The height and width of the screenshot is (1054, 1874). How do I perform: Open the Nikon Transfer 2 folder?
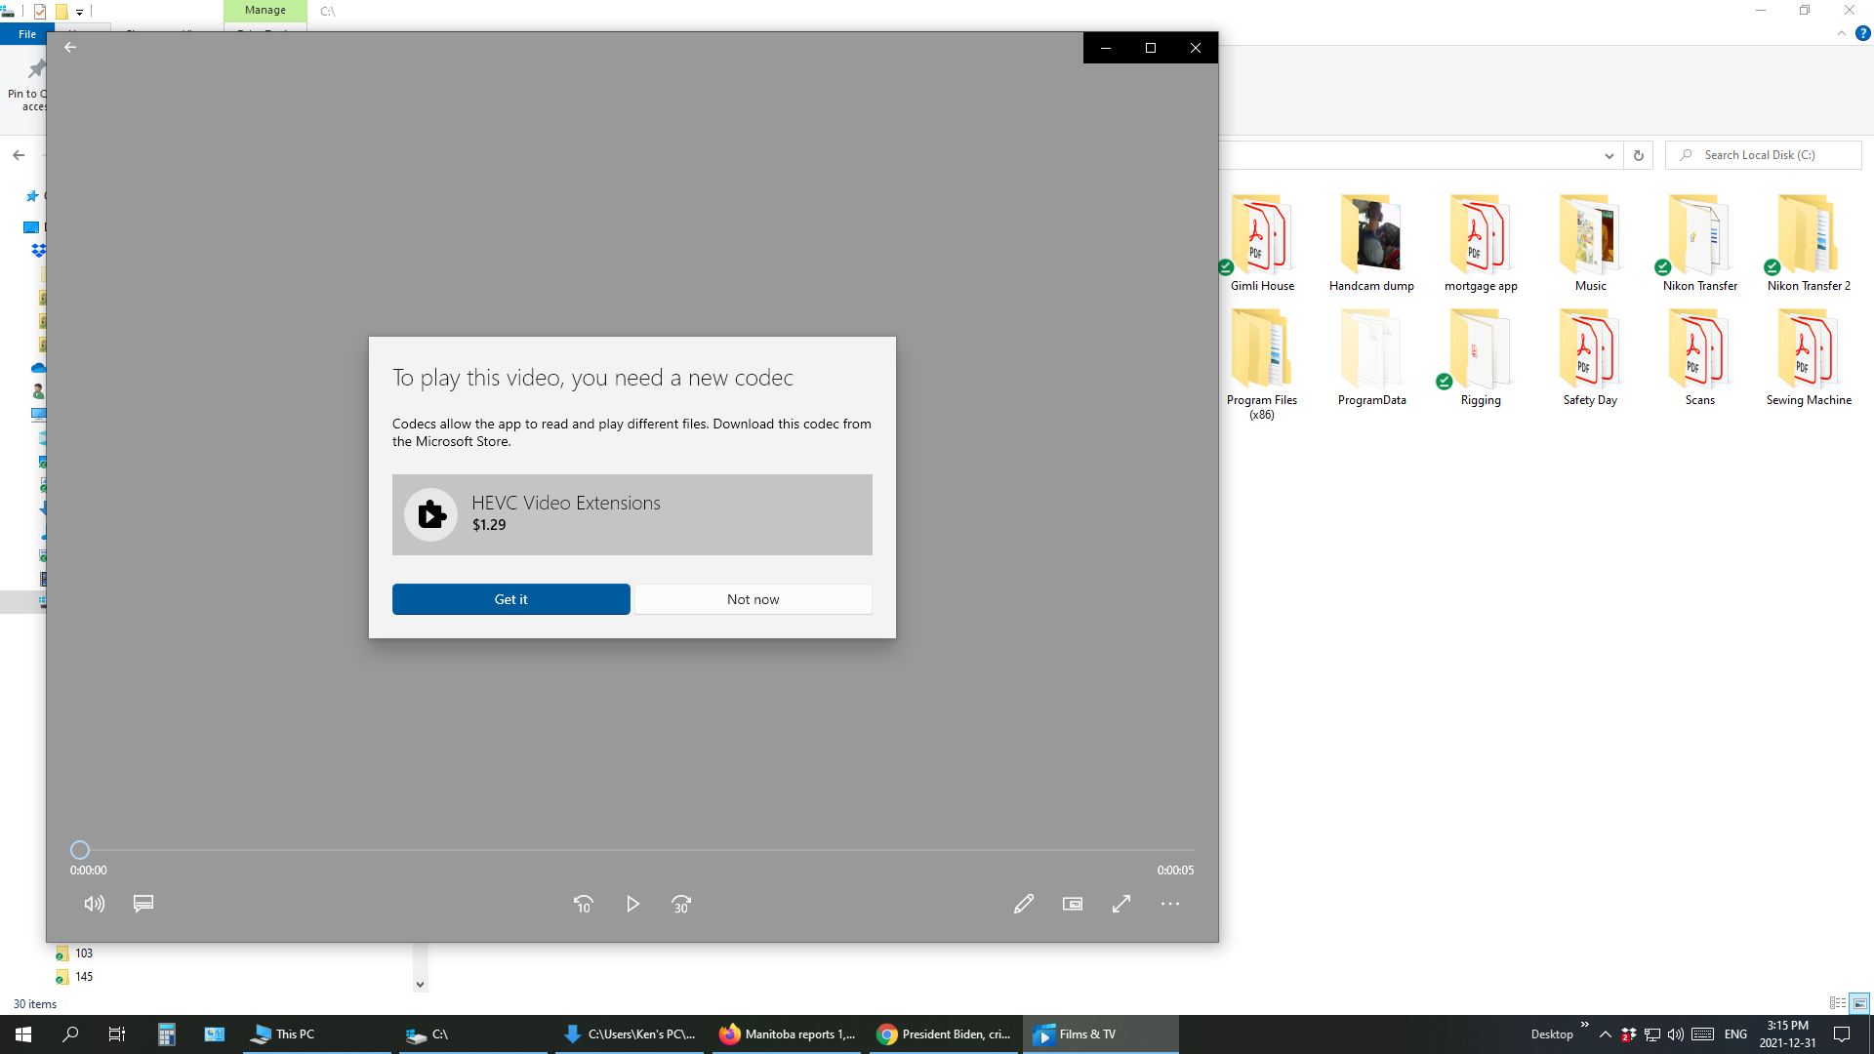click(x=1809, y=243)
